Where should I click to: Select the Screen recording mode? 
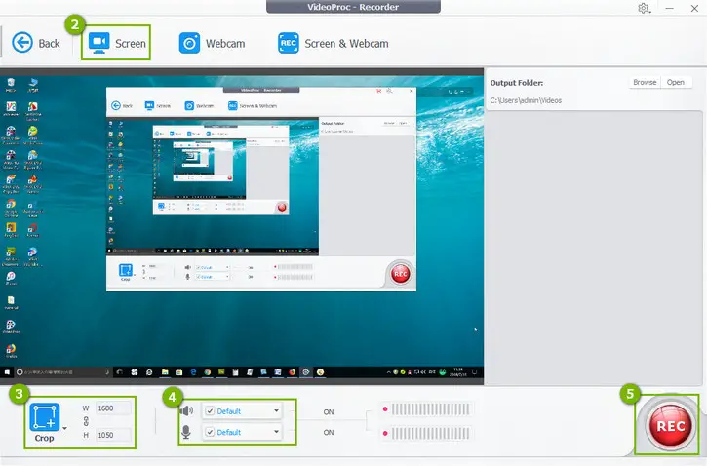point(117,43)
